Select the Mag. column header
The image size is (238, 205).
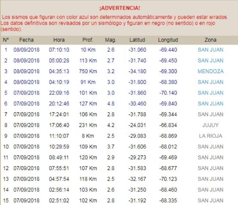(x=111, y=40)
